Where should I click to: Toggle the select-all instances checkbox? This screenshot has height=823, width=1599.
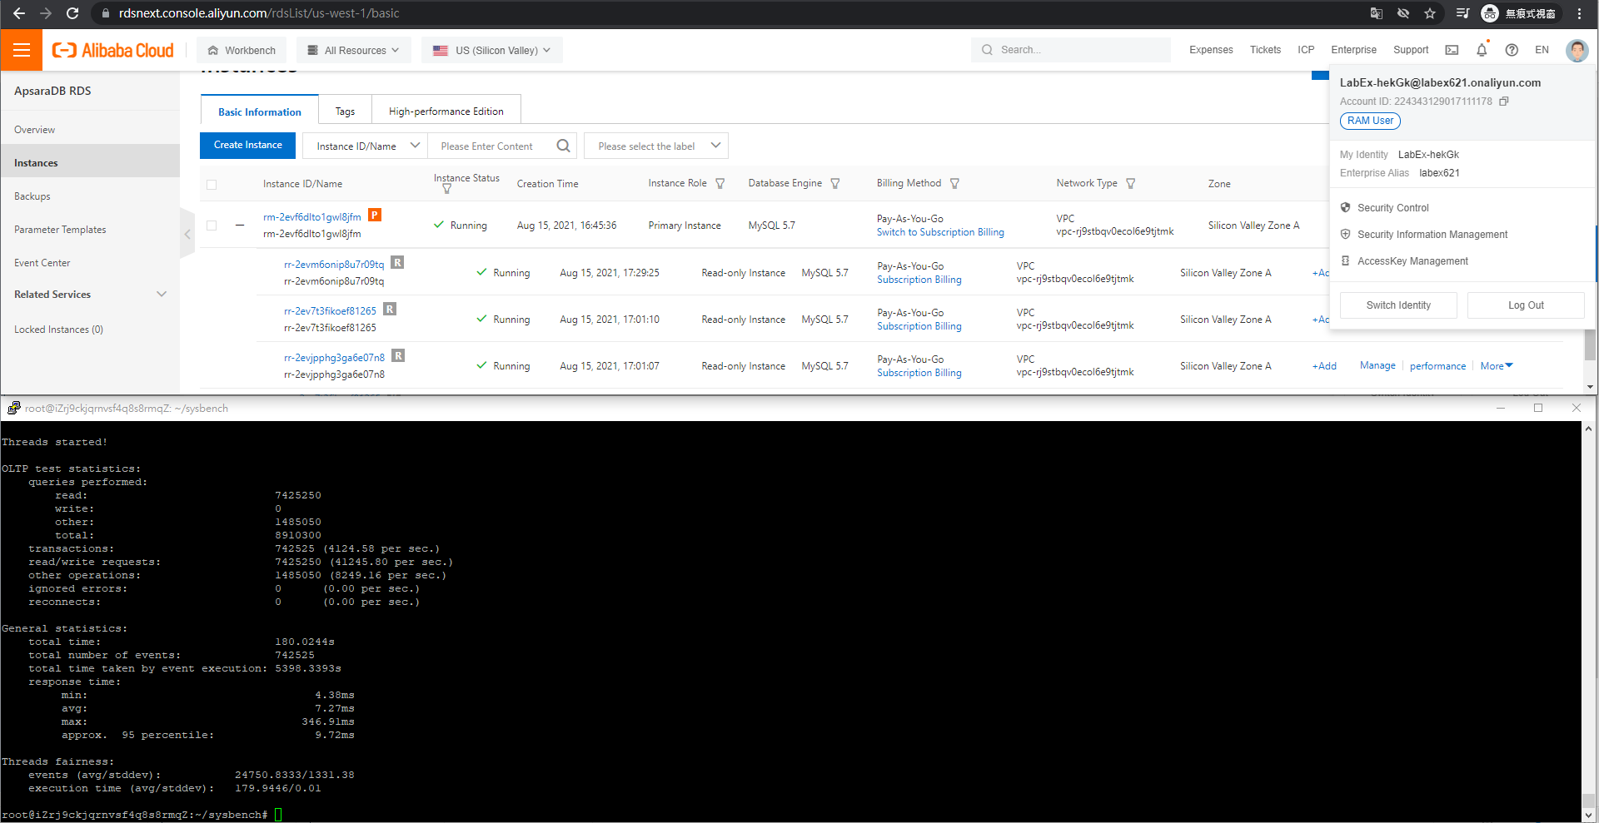tap(212, 185)
